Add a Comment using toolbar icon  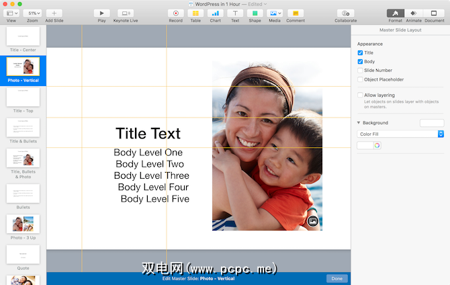click(x=295, y=13)
